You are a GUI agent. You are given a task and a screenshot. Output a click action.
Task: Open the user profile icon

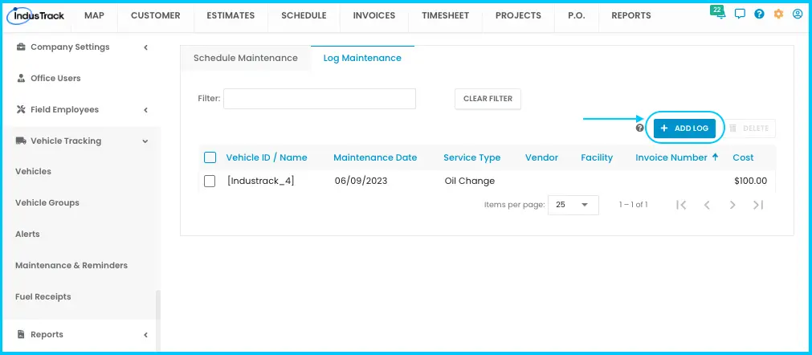tap(798, 14)
